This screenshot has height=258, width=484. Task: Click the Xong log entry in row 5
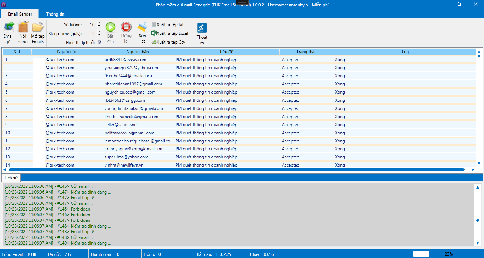tap(404, 92)
